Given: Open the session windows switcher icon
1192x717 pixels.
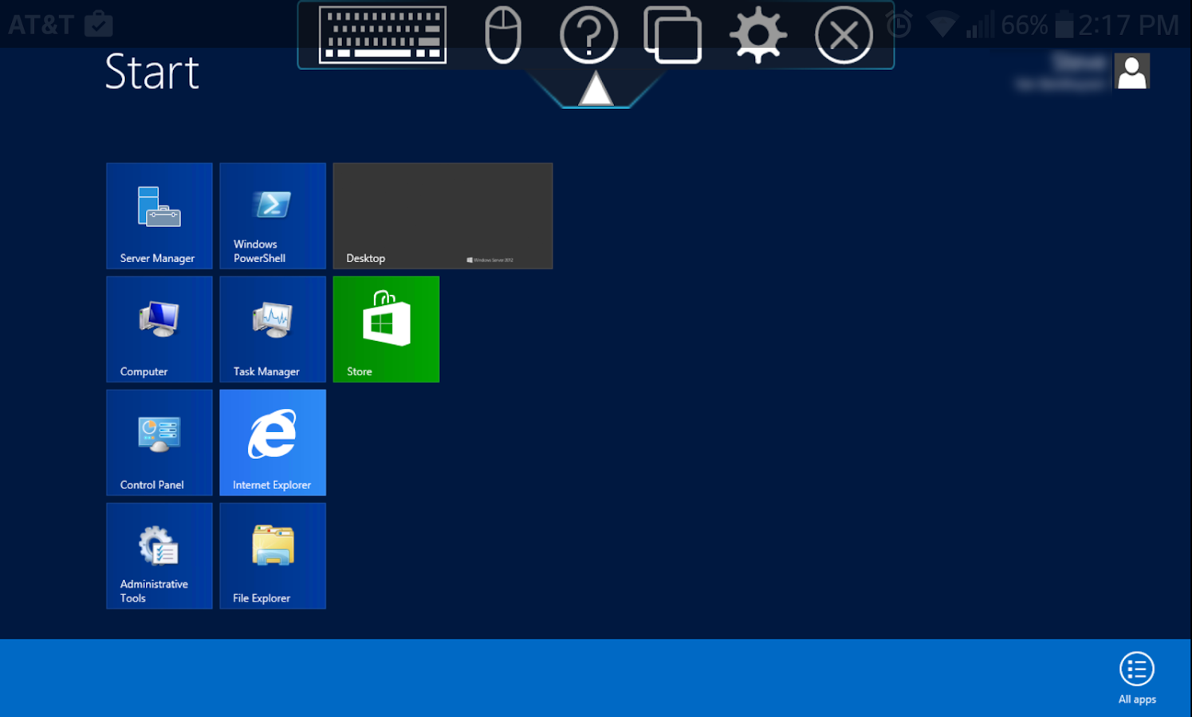Looking at the screenshot, I should (x=673, y=35).
